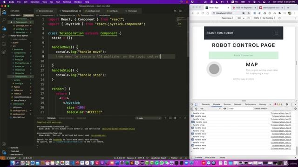
Task: Open the hamburger menu in React ROS Robot navbar
Action: (277, 33)
